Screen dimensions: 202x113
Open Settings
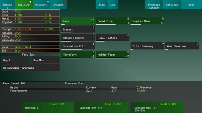pyautogui.click(x=172, y=5)
